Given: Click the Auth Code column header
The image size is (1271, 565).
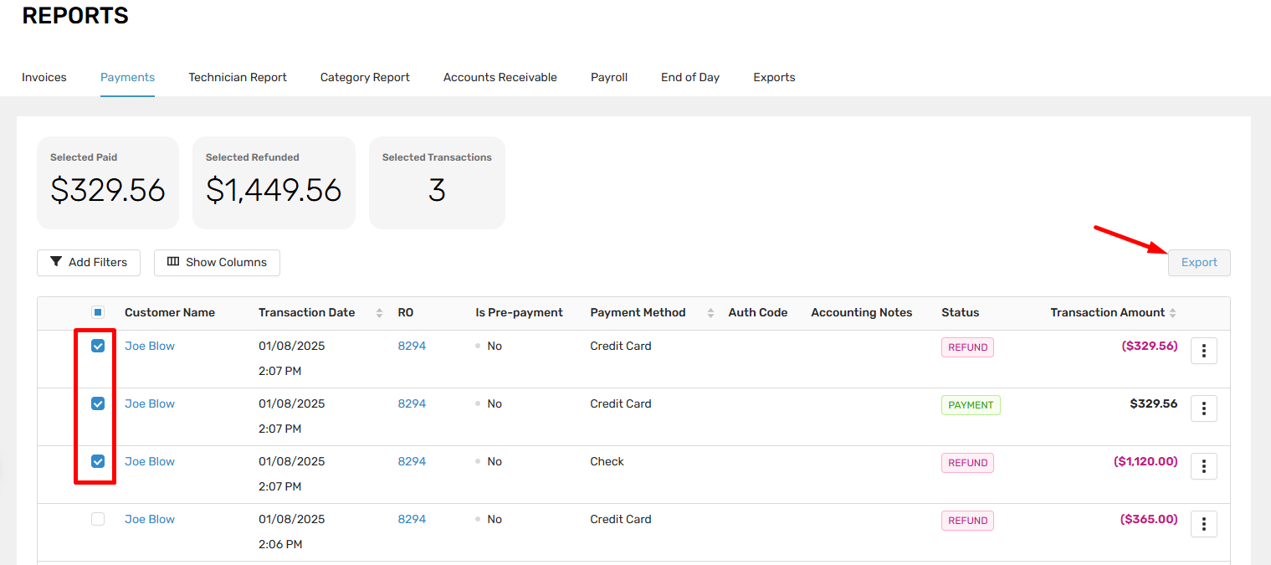Looking at the screenshot, I should click(758, 312).
